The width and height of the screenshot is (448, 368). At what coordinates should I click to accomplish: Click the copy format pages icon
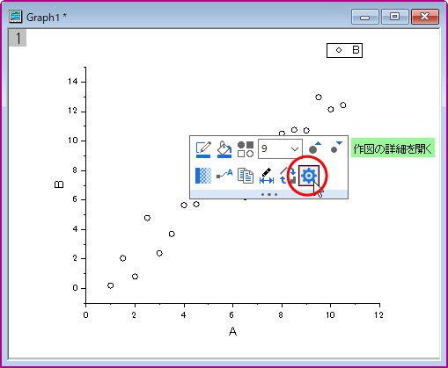click(x=246, y=176)
